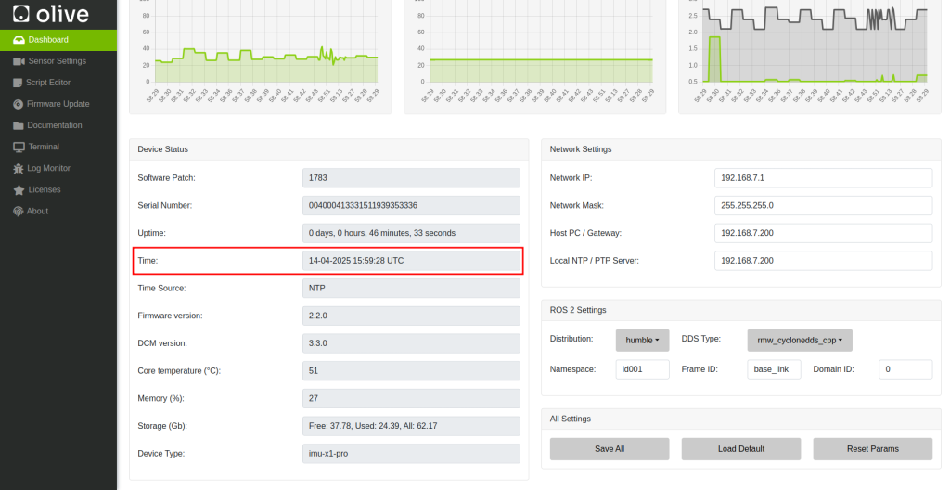Screen dimensions: 950x490
Task: Open the humble Distribution dropdown
Action: click(x=642, y=341)
